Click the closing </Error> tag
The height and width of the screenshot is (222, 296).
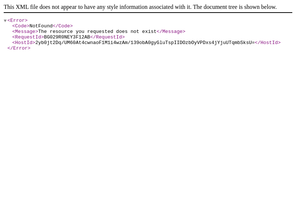point(19,48)
